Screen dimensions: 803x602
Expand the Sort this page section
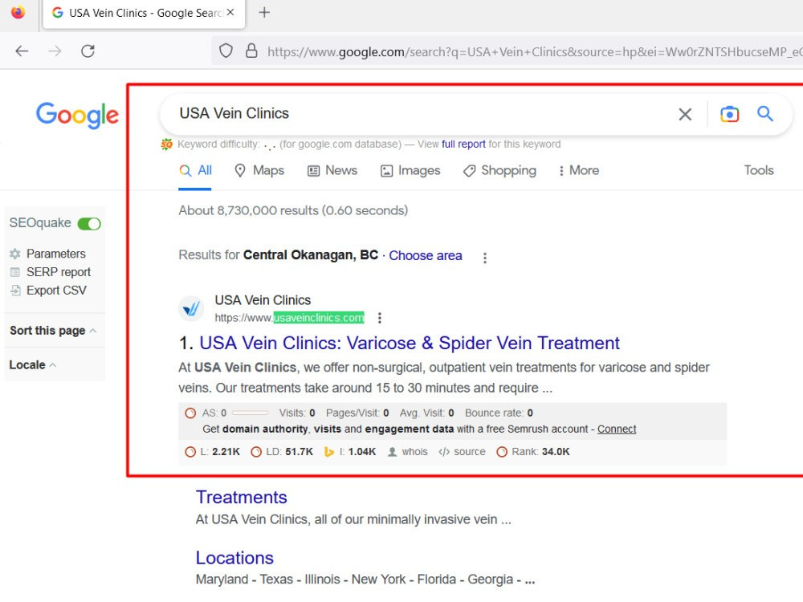coord(53,331)
